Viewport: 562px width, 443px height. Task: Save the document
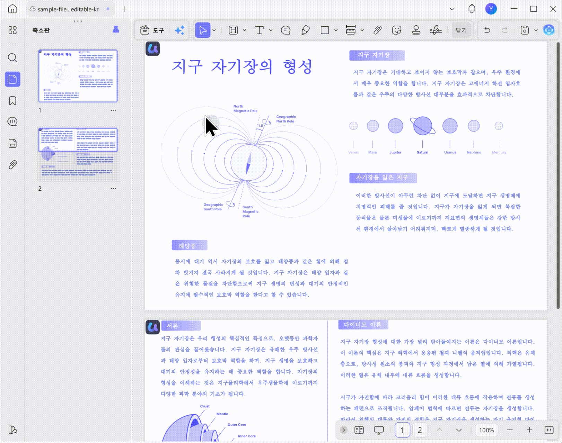click(x=525, y=30)
